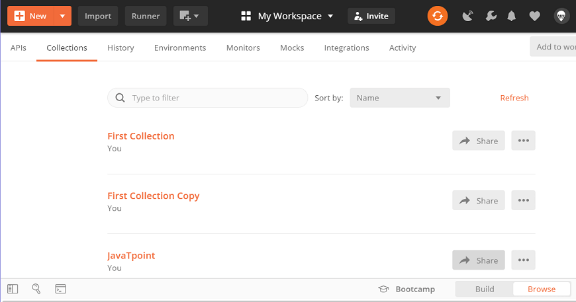The image size is (576, 302).
Task: Click the orange sync icon
Action: click(x=438, y=16)
